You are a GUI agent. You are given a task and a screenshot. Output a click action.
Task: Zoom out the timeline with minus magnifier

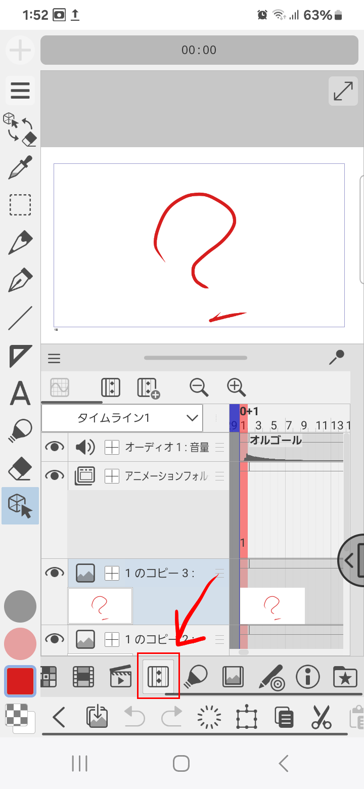[199, 387]
